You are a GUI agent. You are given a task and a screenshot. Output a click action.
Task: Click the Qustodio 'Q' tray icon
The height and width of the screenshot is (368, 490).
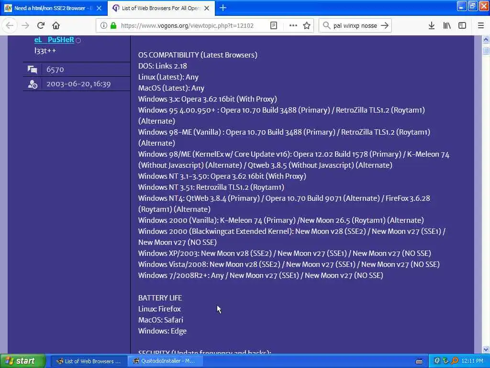[x=437, y=361]
